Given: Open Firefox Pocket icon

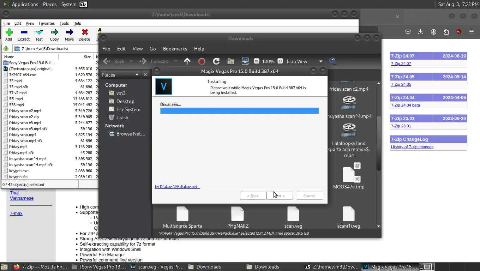Looking at the screenshot, I should pos(408,32).
